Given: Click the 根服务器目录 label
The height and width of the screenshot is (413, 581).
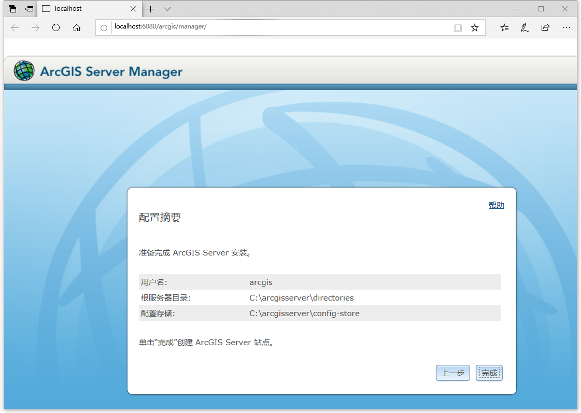Looking at the screenshot, I should tap(165, 298).
